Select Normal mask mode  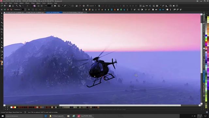pos(2,10)
